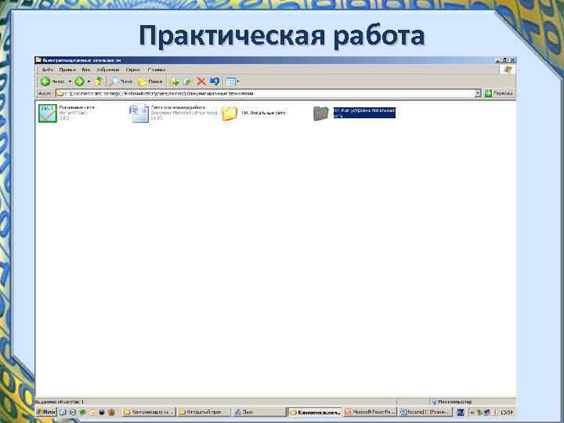
Task: Undo last action with the blue arrow
Action: (x=215, y=81)
